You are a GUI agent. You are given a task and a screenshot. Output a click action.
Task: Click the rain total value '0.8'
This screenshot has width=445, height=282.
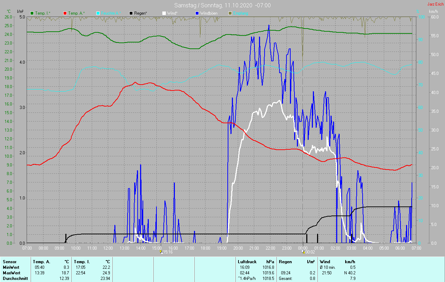312,279
